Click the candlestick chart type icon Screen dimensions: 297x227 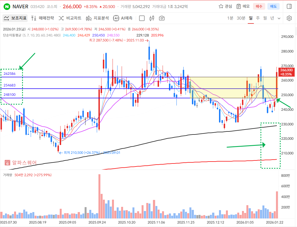[x=152, y=18]
